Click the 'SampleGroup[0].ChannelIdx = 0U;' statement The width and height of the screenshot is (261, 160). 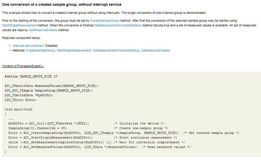click(x=37, y=128)
